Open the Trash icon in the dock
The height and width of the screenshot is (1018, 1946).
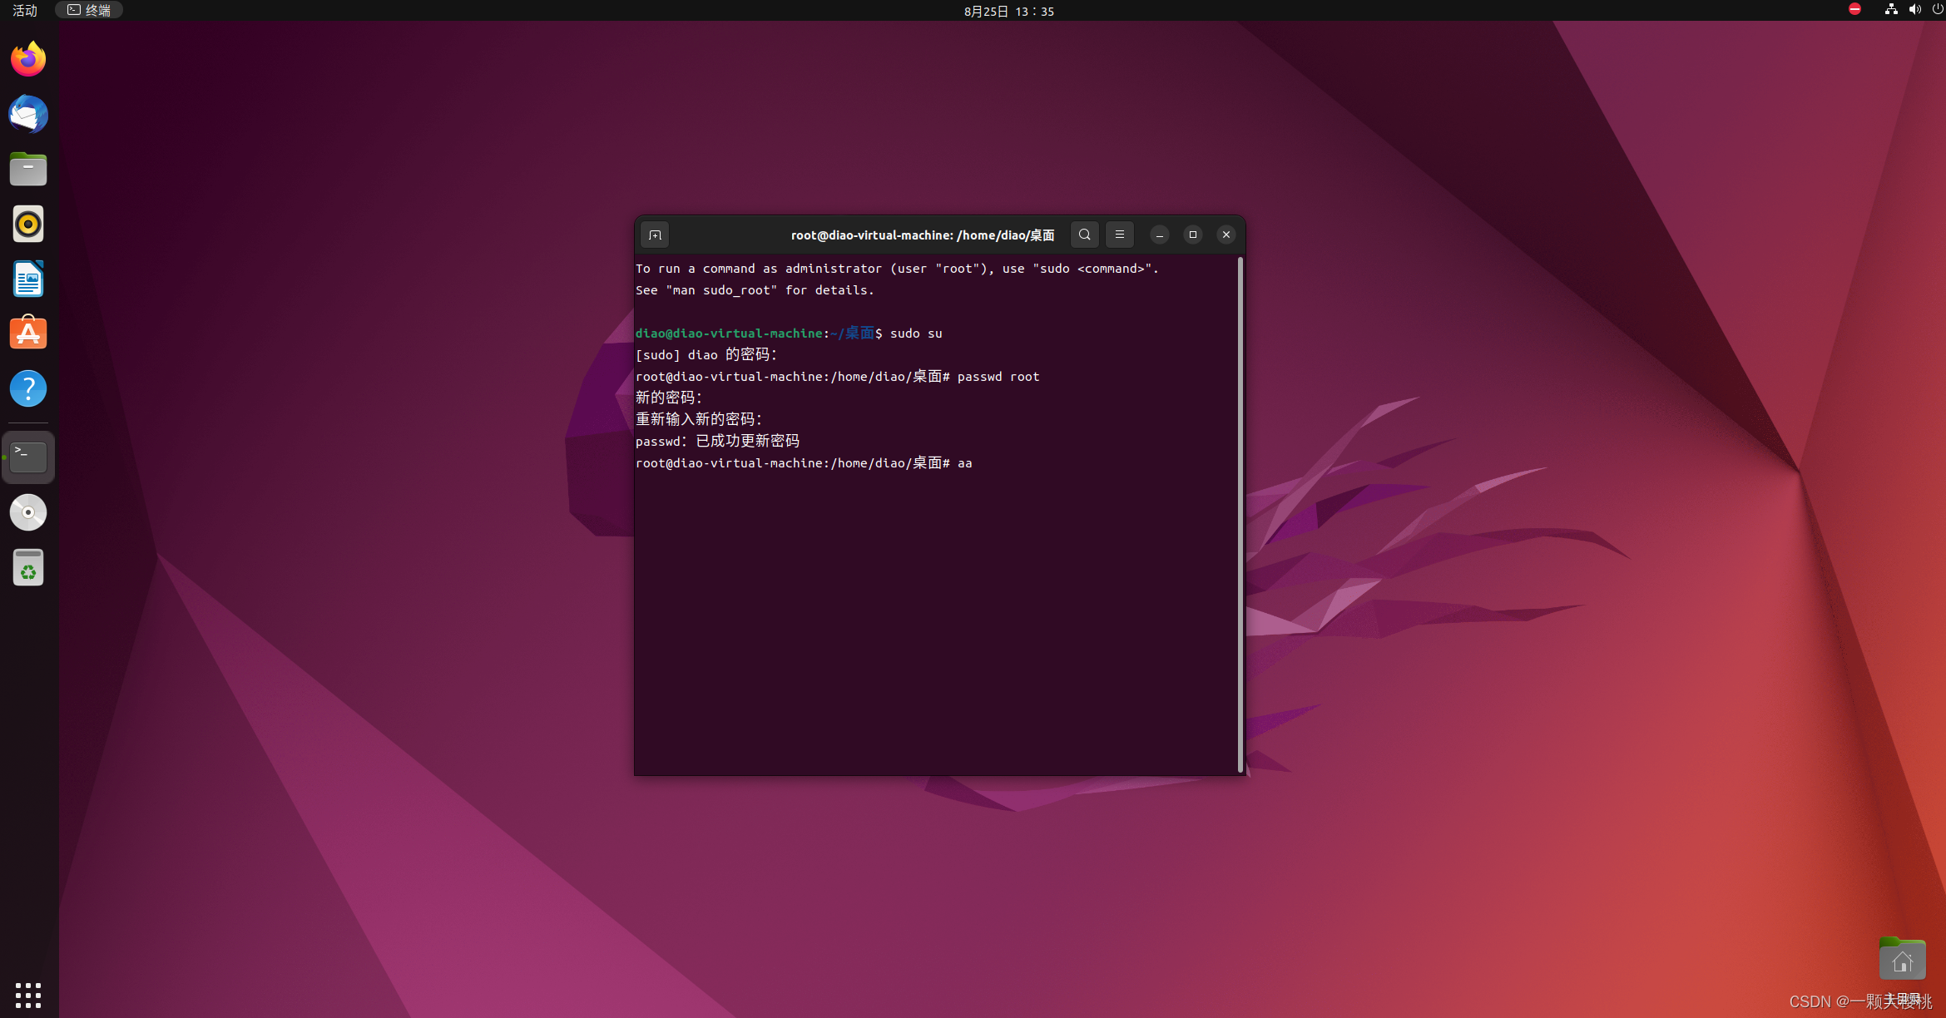(28, 567)
